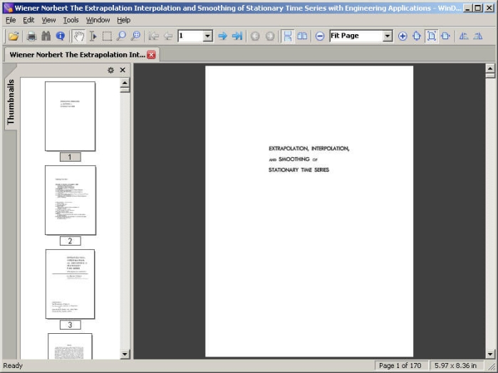The height and width of the screenshot is (373, 498).
Task: Rotate the page counterclockwise
Action: click(464, 36)
